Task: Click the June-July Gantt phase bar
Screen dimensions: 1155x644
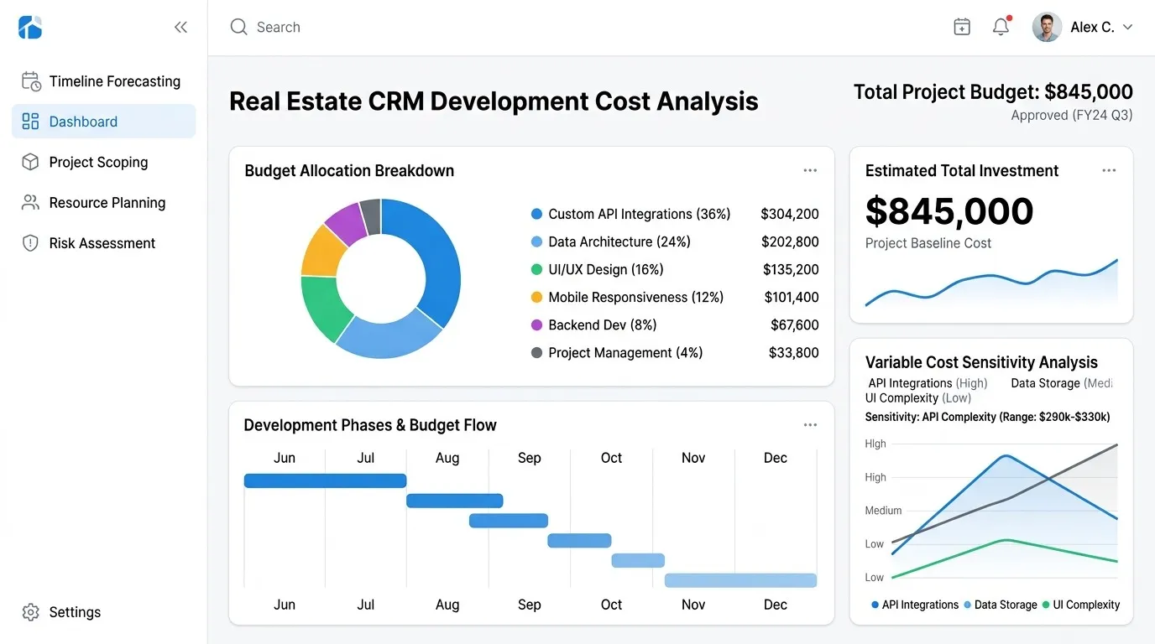Action: [326, 480]
